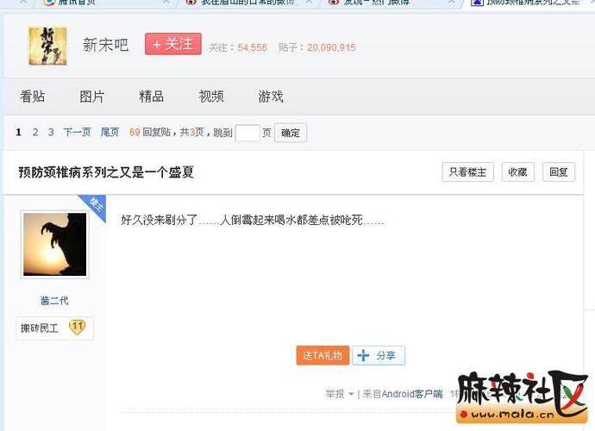
Task: Click the 新宋吧 forum avatar image
Action: pos(47,47)
